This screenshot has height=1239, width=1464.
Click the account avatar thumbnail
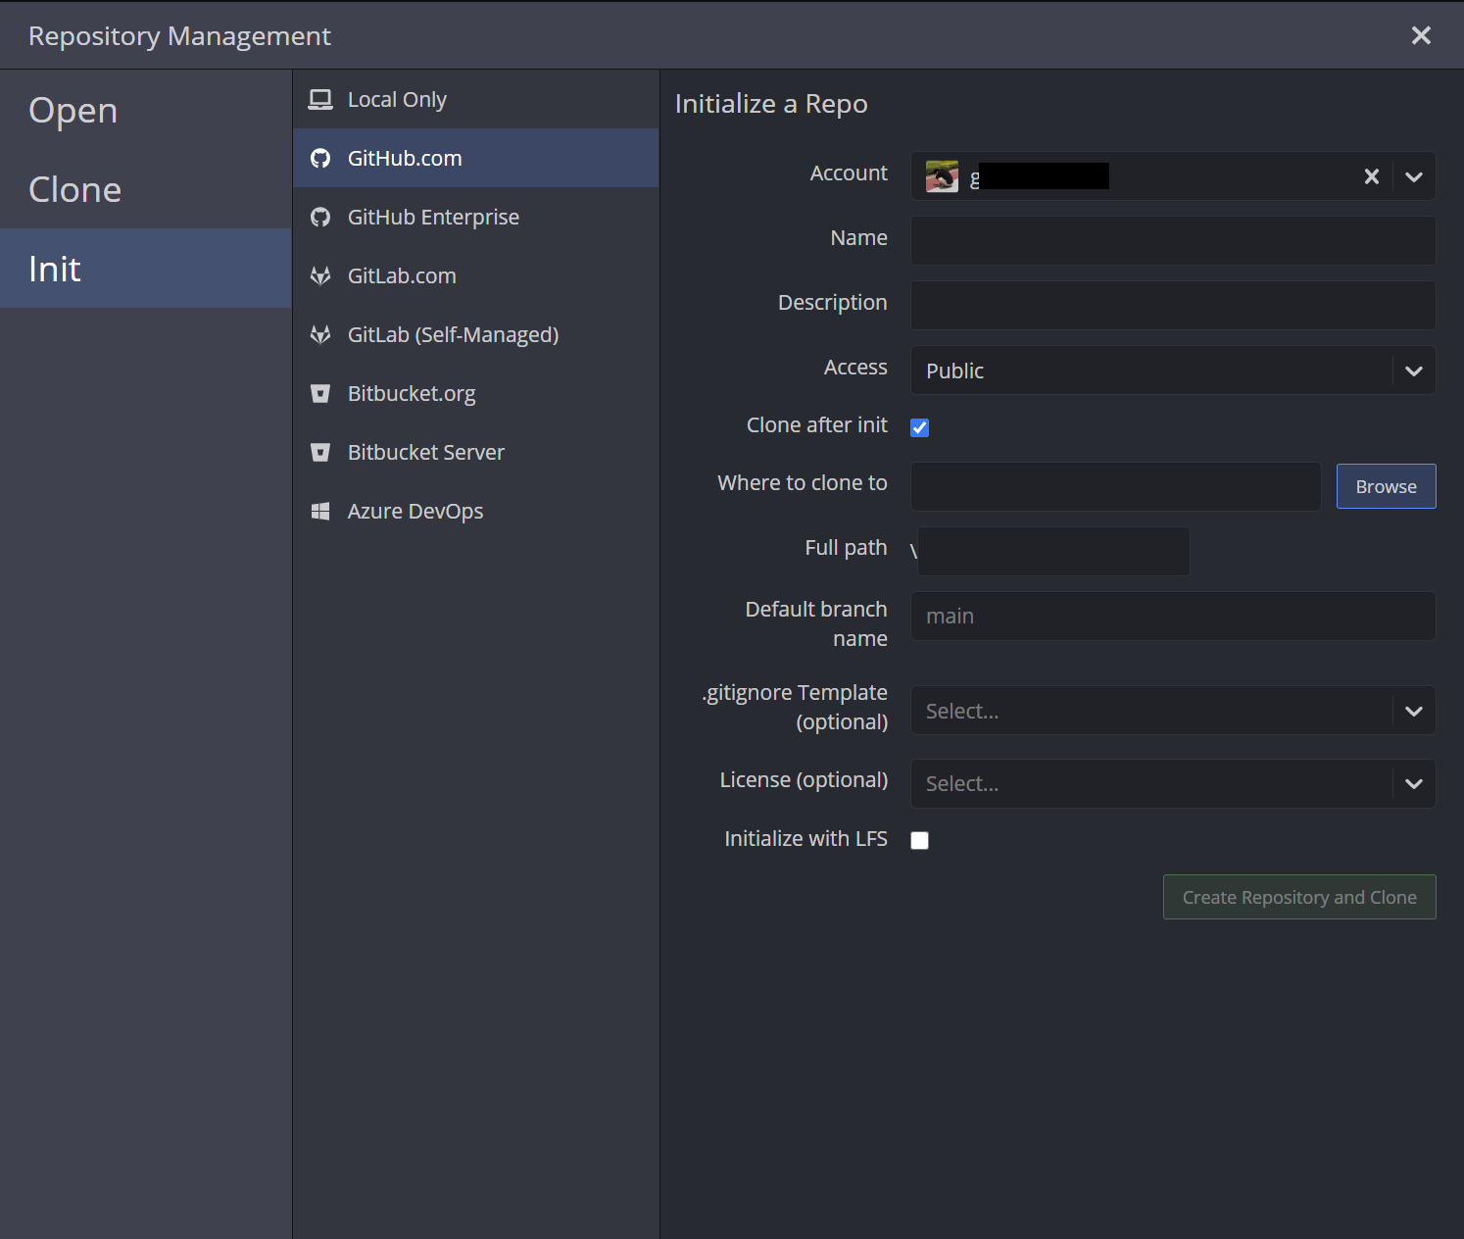pos(942,176)
